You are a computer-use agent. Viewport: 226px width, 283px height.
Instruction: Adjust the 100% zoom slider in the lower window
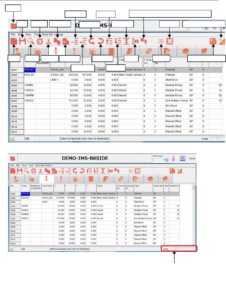pos(182,249)
